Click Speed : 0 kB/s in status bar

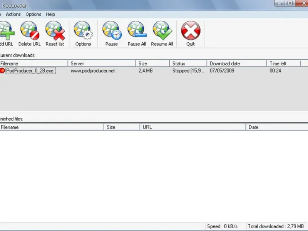click(223, 226)
